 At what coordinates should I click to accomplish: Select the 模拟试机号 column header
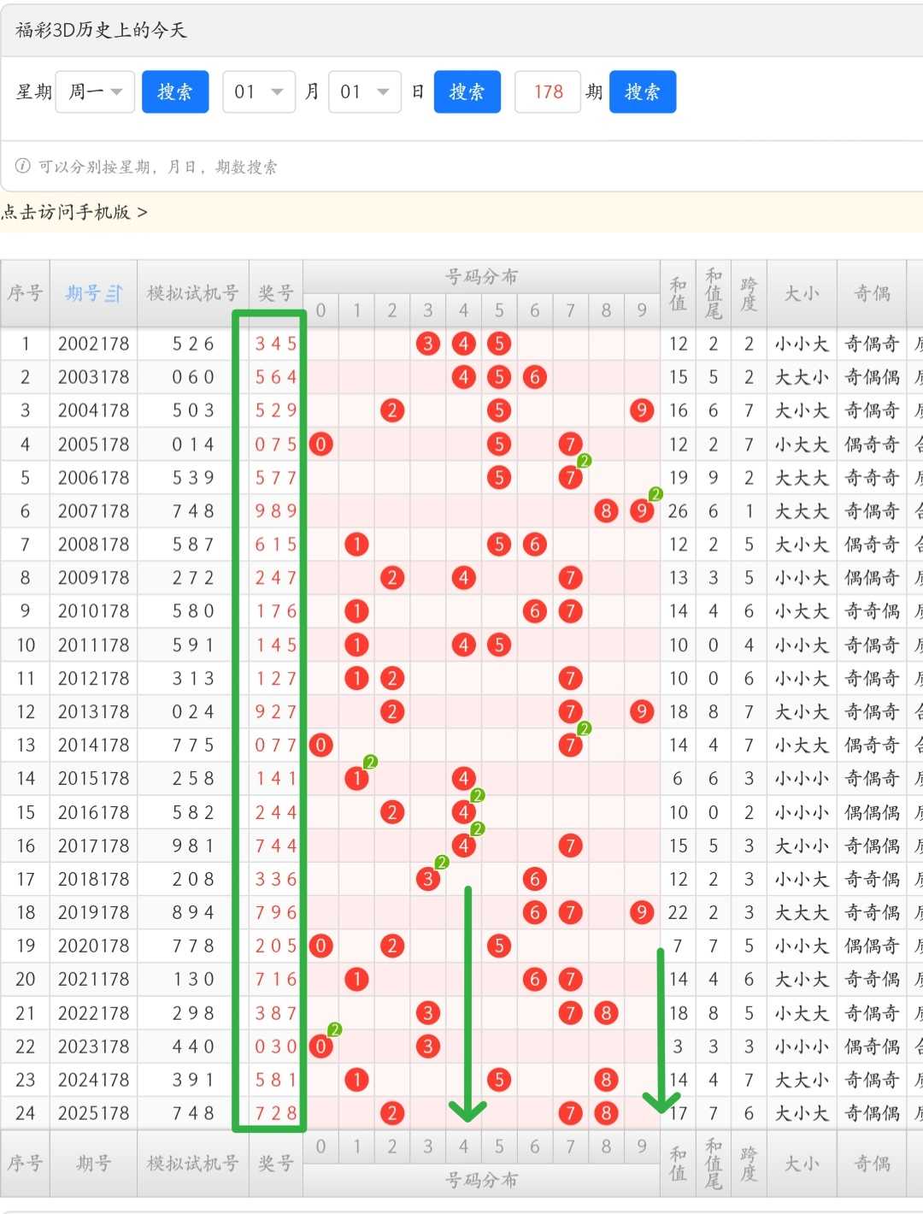[x=192, y=294]
